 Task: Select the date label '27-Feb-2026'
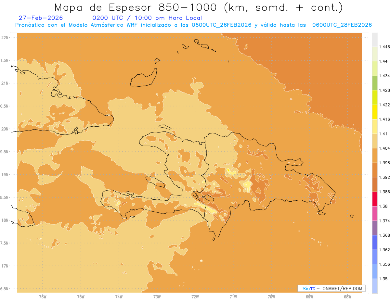pos(41,18)
